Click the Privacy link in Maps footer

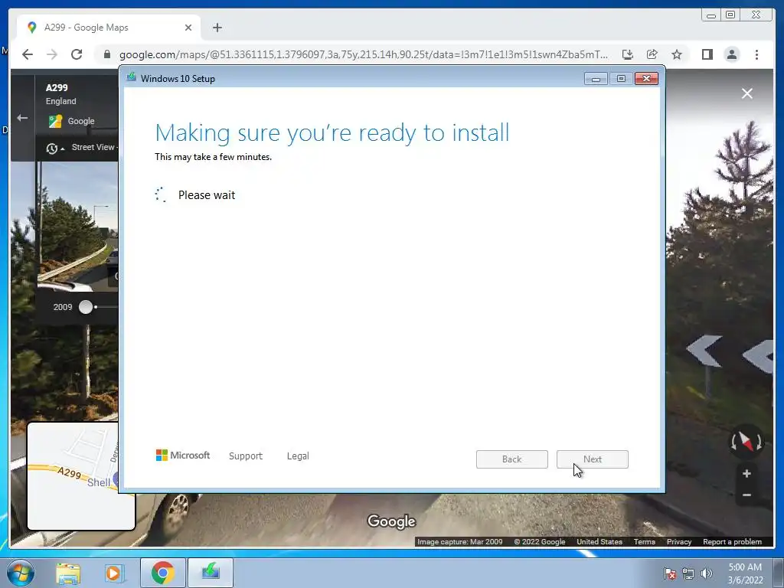678,541
